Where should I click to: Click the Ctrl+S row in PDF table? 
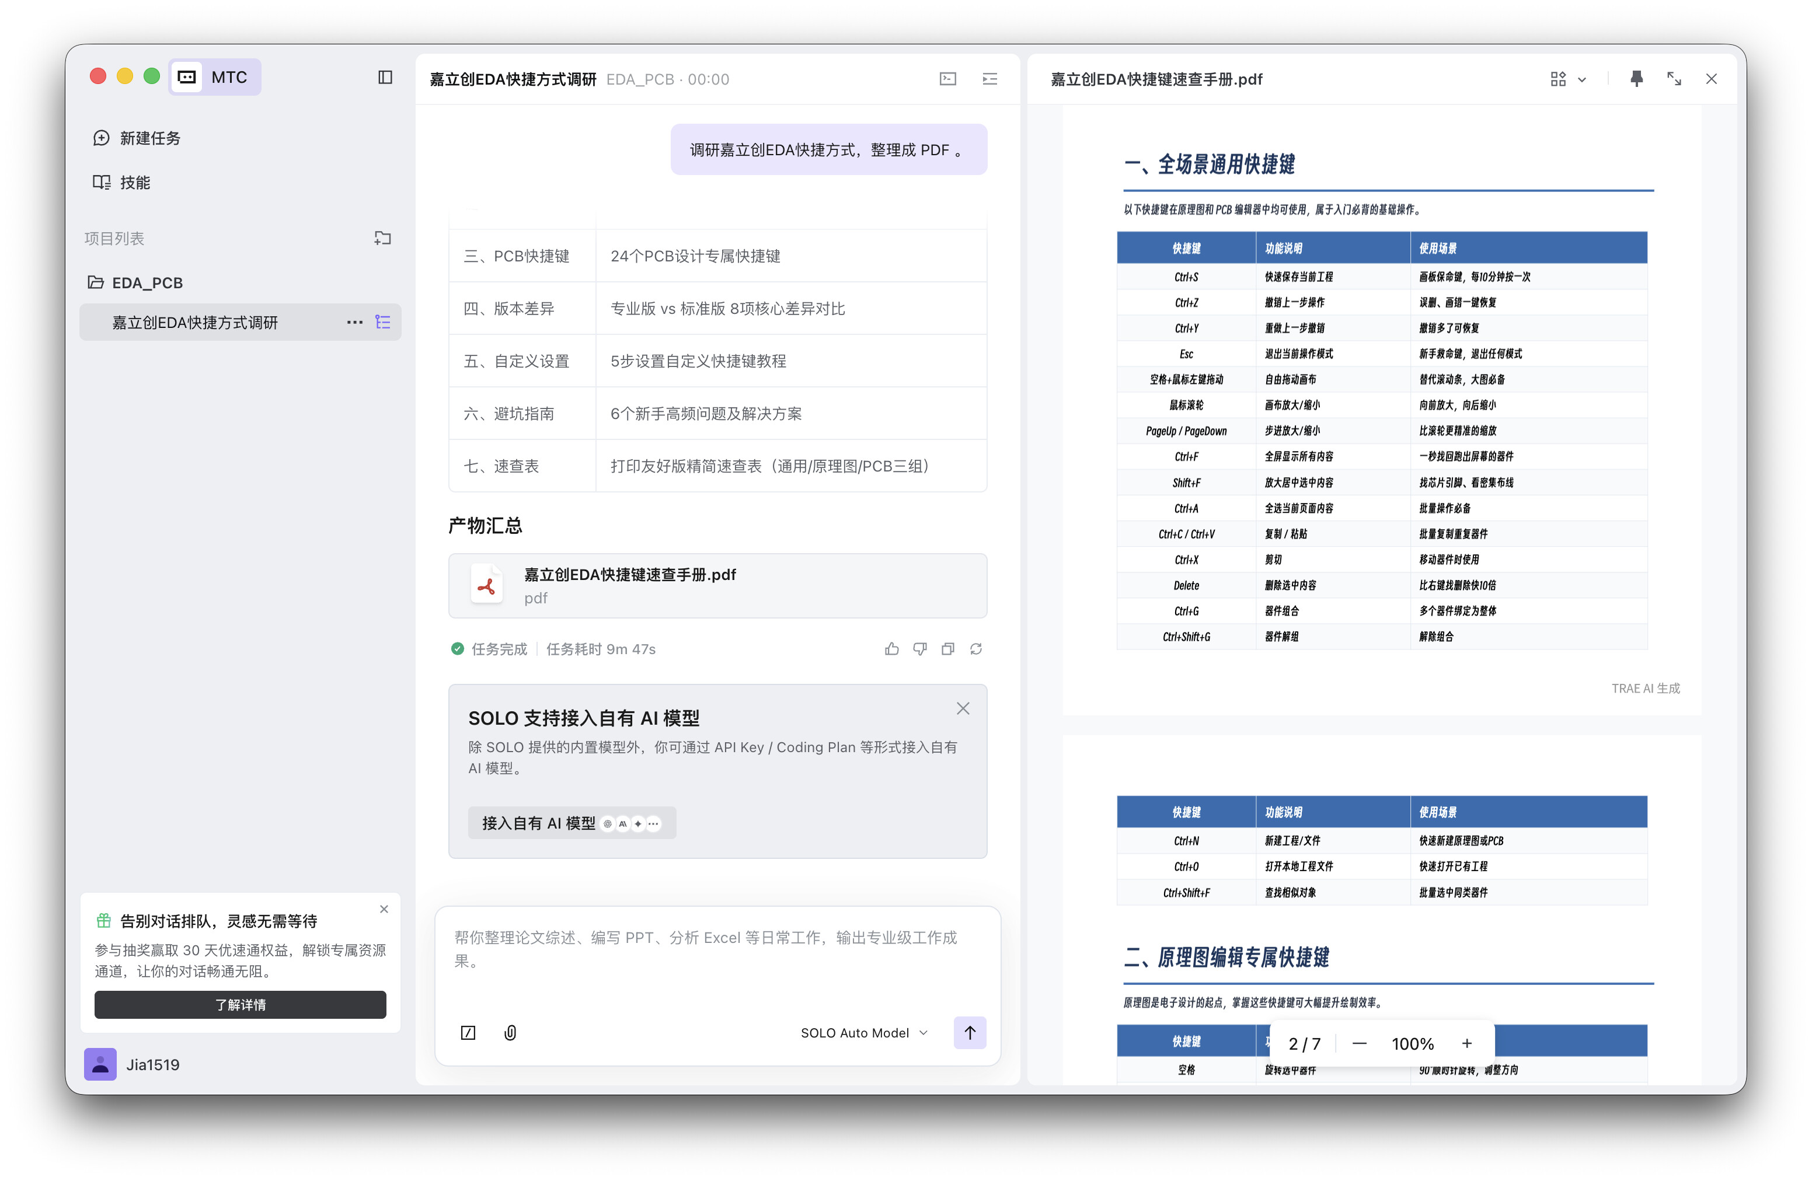coord(1382,277)
